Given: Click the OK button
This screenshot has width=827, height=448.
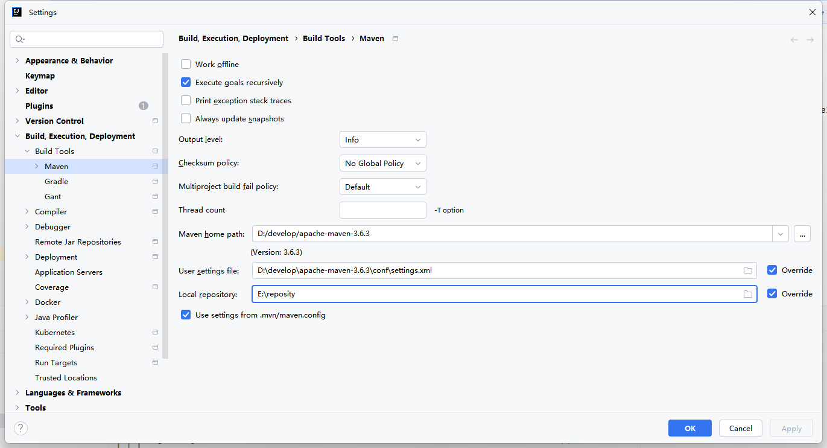Looking at the screenshot, I should point(689,428).
